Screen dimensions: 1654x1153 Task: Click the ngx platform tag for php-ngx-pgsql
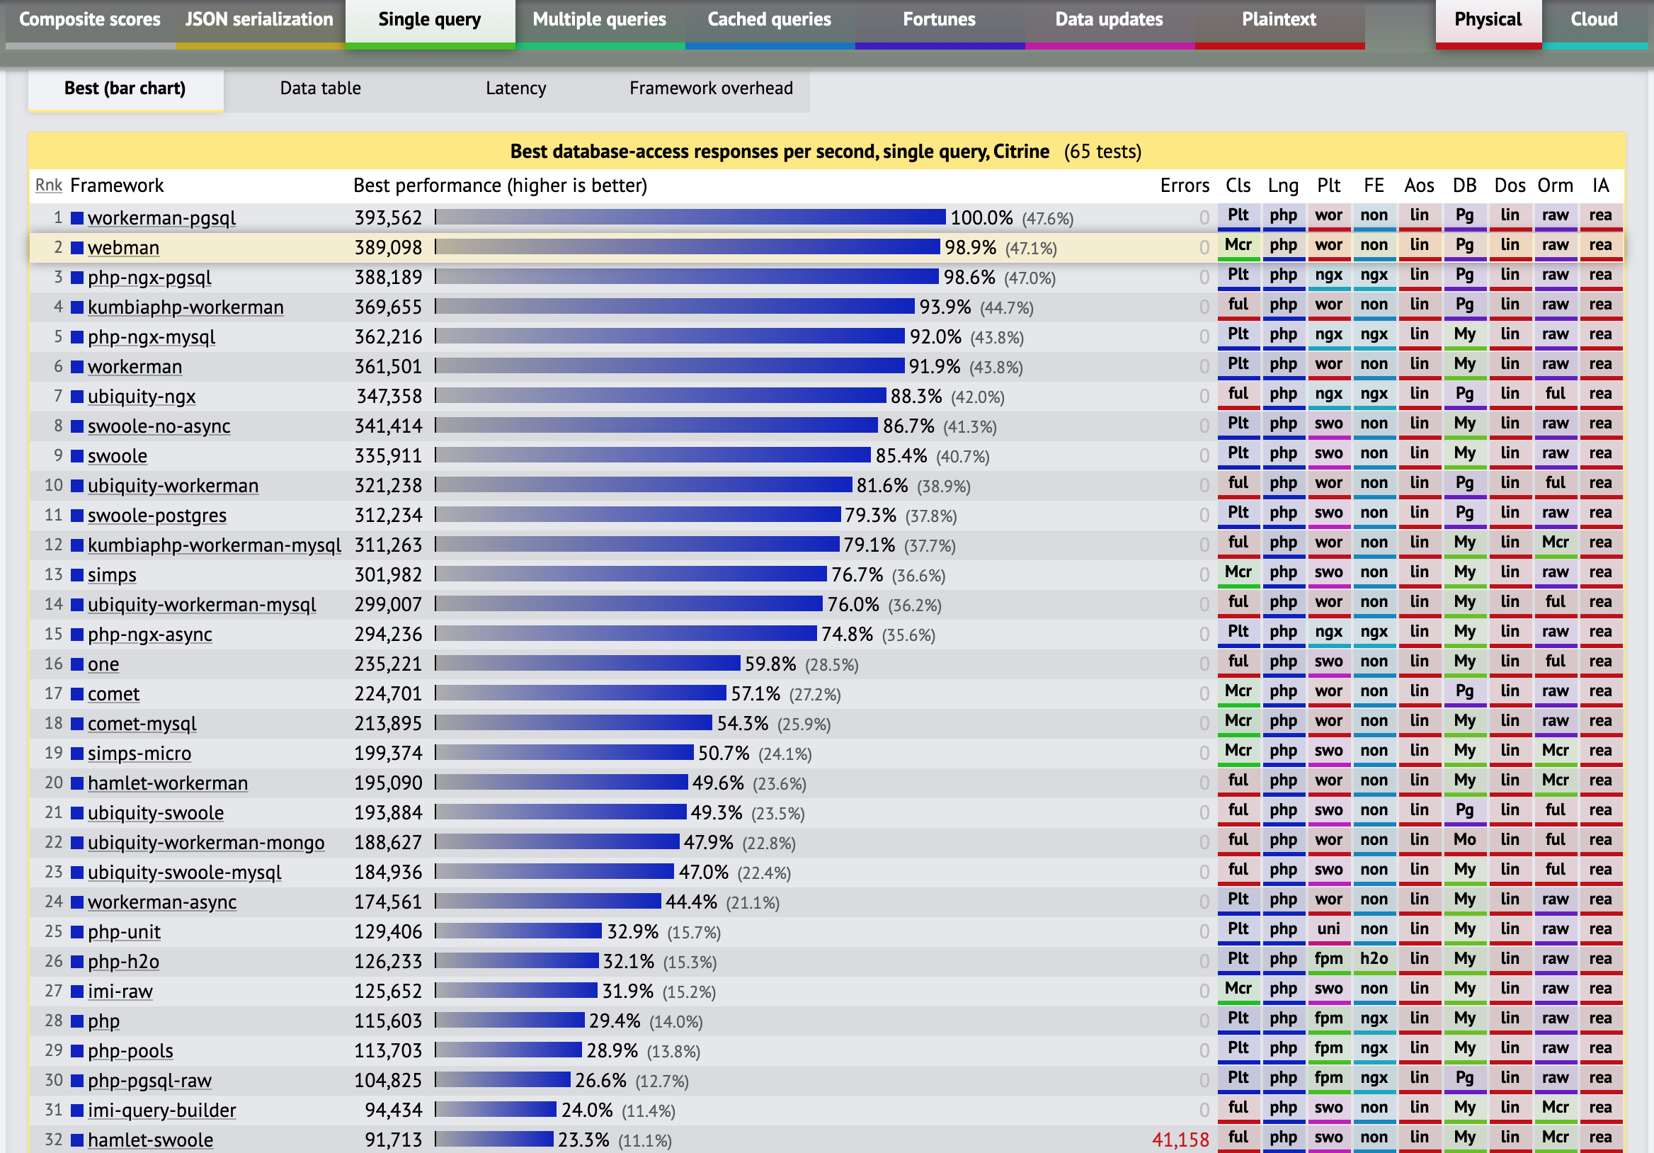[x=1328, y=276]
